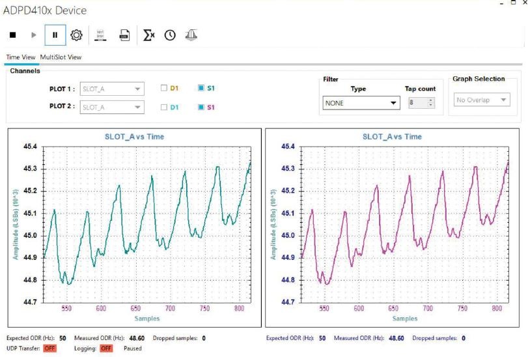The height and width of the screenshot is (357, 528).
Task: Click the left plot Samples axis label
Action: point(147,319)
